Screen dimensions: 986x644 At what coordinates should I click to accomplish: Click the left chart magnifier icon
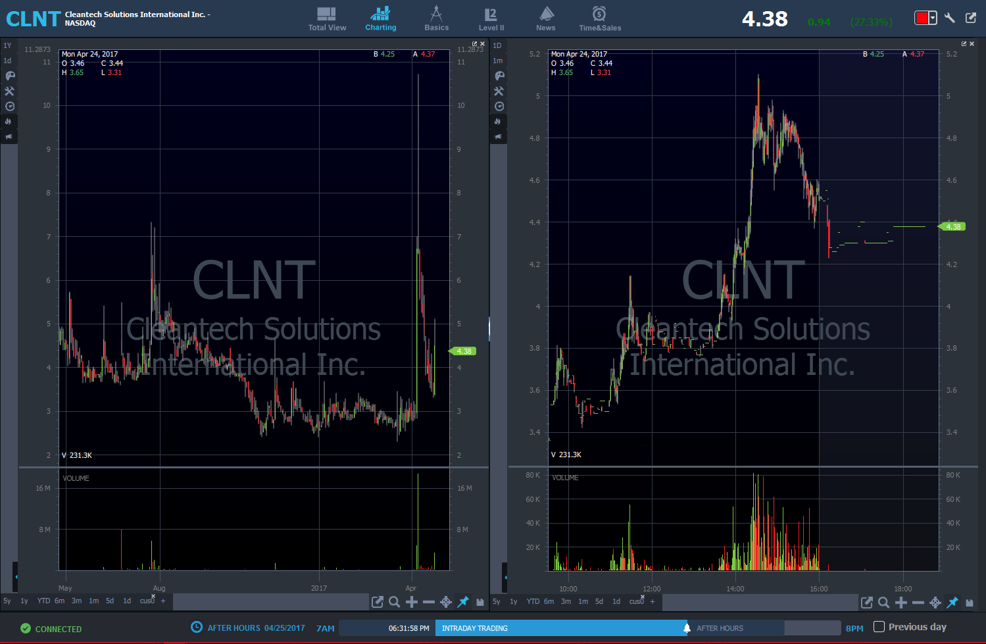click(x=395, y=602)
